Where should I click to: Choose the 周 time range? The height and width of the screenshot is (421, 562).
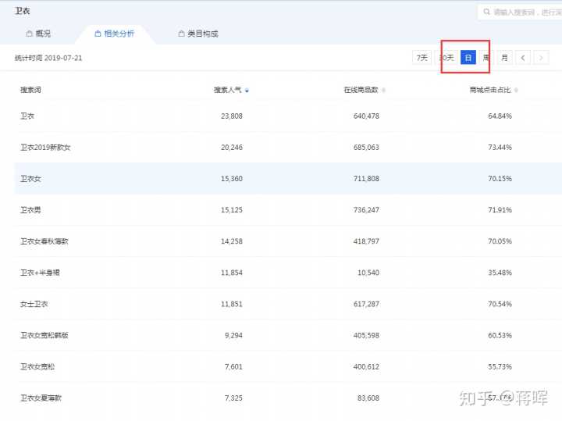pyautogui.click(x=486, y=58)
